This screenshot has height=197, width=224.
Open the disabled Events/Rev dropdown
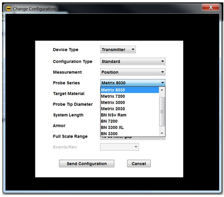(x=119, y=147)
